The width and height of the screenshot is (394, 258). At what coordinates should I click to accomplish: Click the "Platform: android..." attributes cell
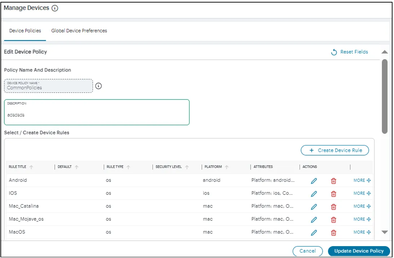tap(273, 180)
